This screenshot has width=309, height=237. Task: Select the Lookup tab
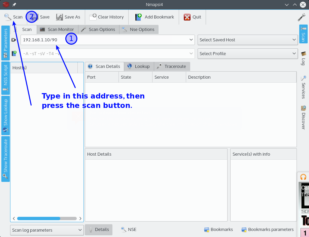point(139,67)
